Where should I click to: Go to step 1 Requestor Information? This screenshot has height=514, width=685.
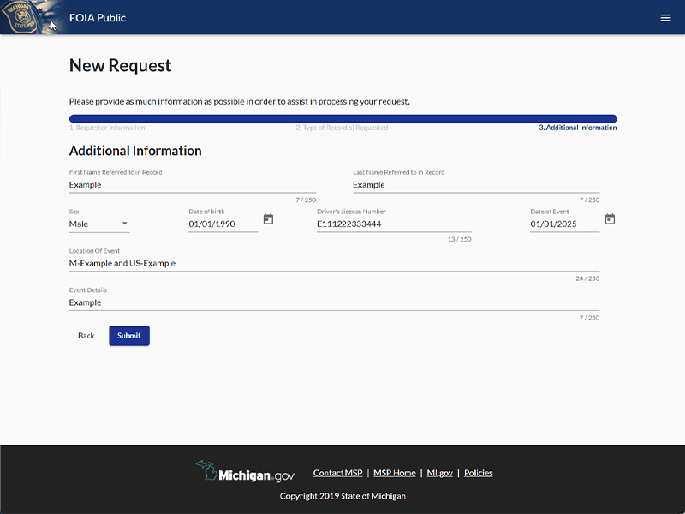point(107,128)
